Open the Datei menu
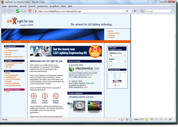This screenshot has height=127, width=178. (x=4, y=6)
